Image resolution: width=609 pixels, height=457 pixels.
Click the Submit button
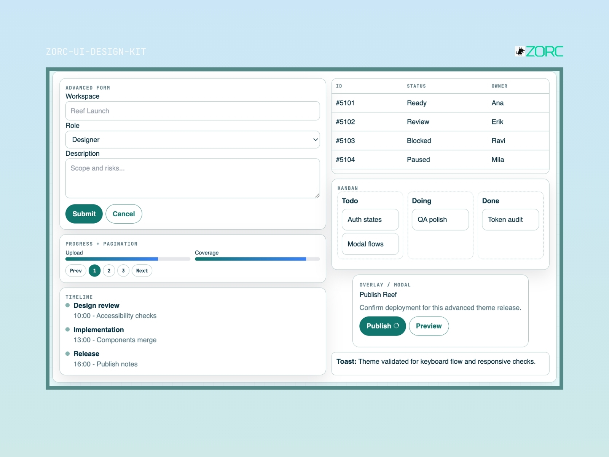point(84,214)
